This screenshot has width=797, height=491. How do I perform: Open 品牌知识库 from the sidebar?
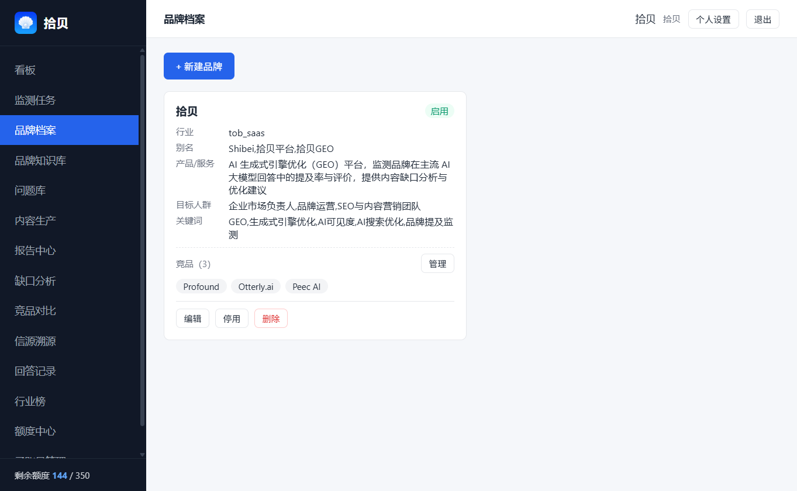point(69,160)
